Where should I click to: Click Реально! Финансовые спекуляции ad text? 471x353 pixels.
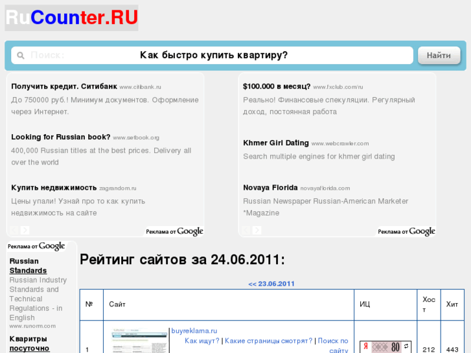[x=329, y=106]
